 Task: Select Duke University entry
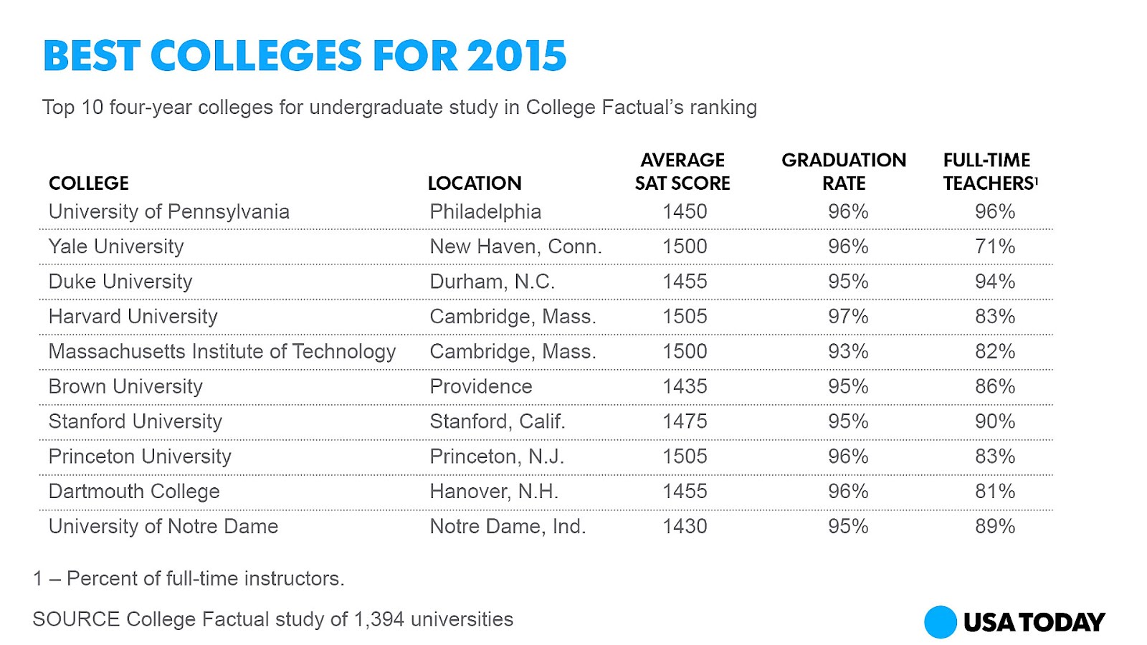point(120,282)
